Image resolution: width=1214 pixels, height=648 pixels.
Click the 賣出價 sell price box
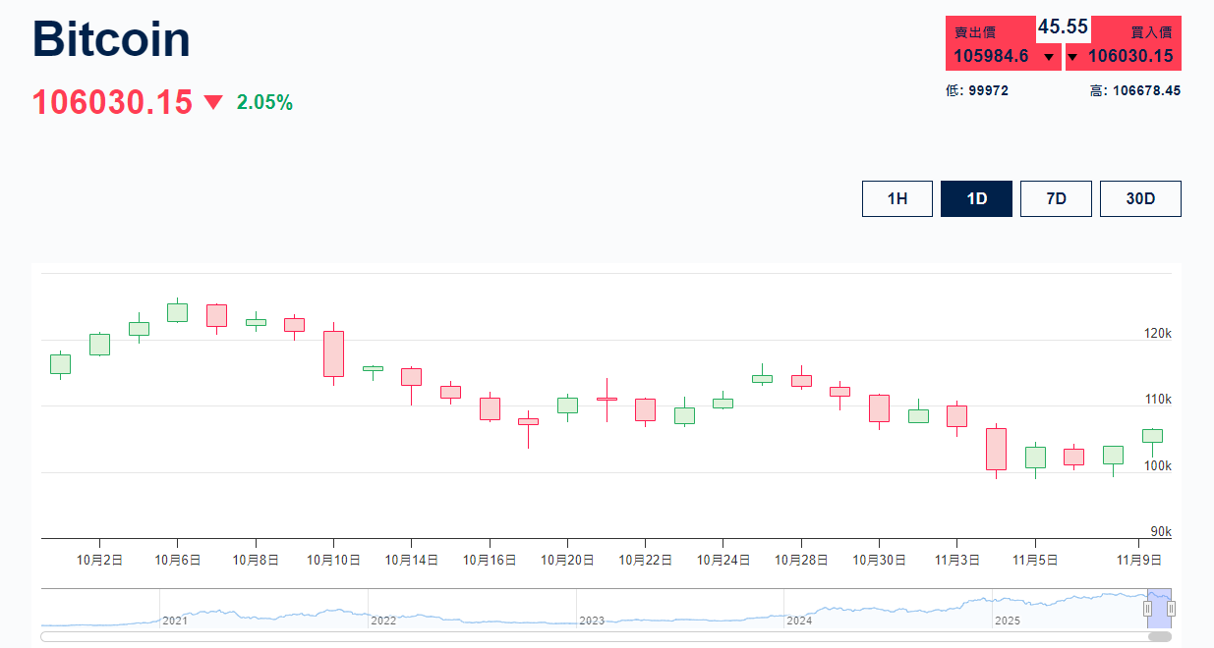(x=991, y=44)
